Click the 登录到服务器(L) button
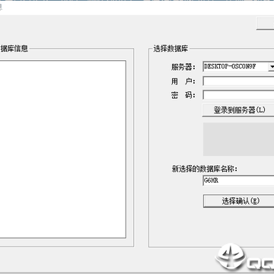Image resolution: width=274 pixels, height=274 pixels. (x=238, y=110)
